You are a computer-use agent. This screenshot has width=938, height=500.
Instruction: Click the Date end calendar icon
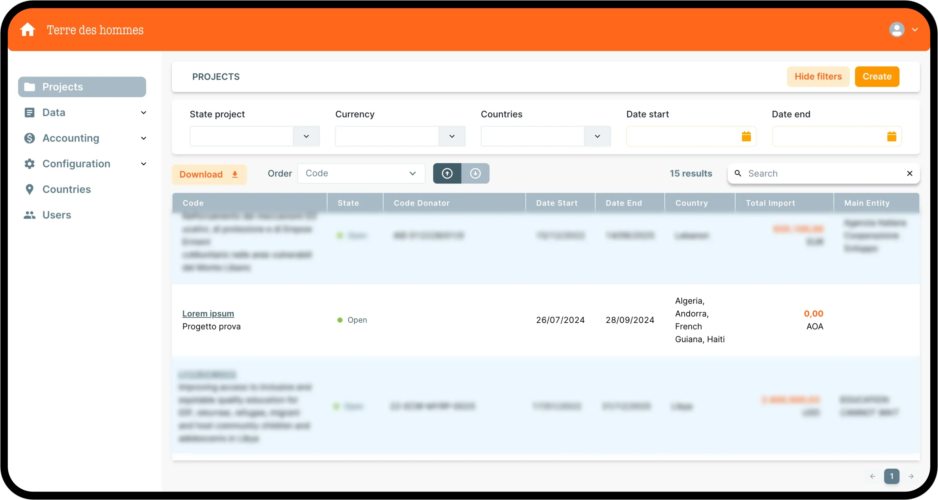[891, 136]
